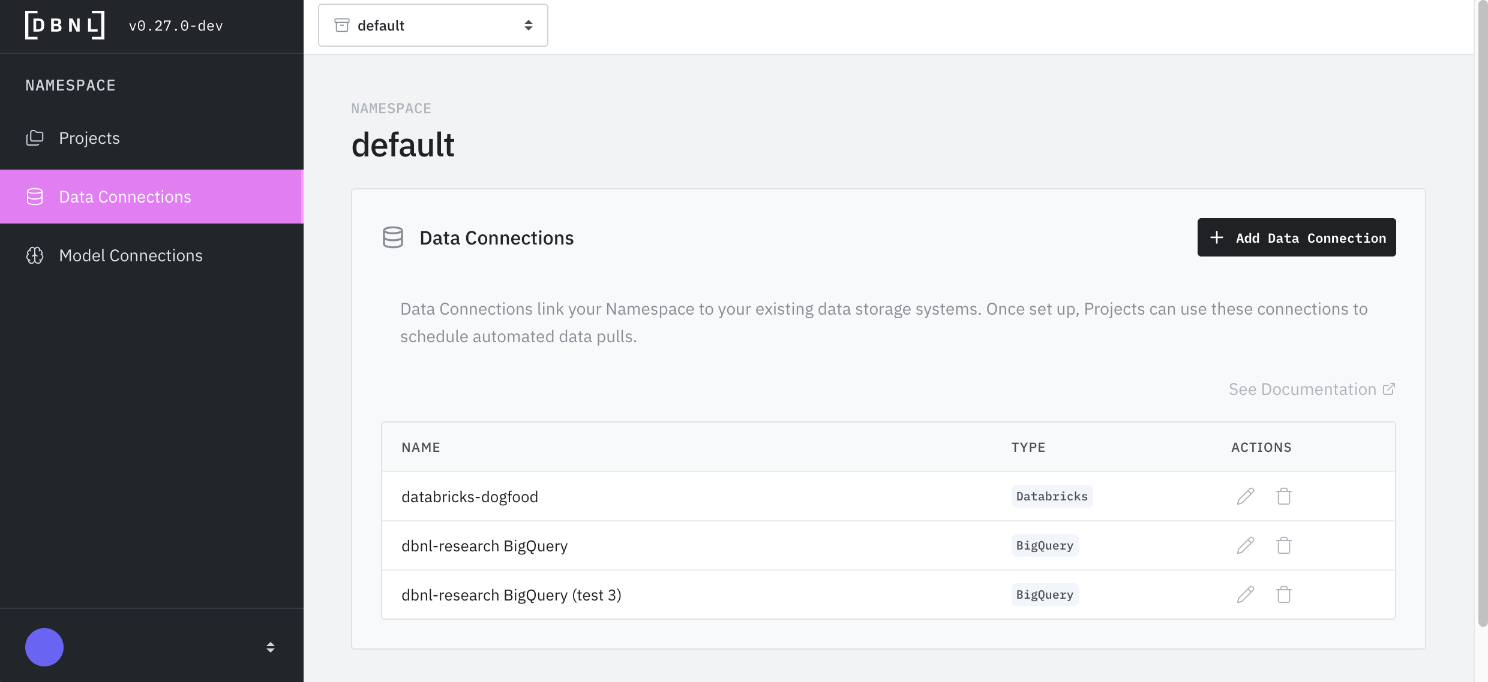Image resolution: width=1488 pixels, height=682 pixels.
Task: Click the TYPE column header
Action: [1028, 447]
